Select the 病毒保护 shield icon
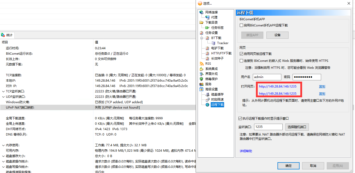355x173 pixels. [201, 79]
